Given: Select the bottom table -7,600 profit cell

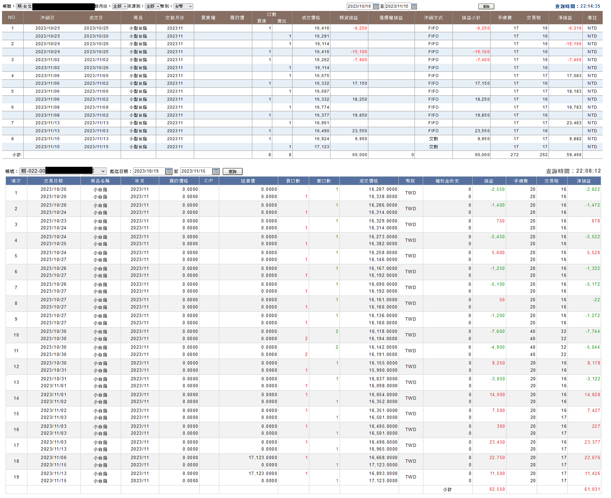Looking at the screenshot, I should 497,332.
